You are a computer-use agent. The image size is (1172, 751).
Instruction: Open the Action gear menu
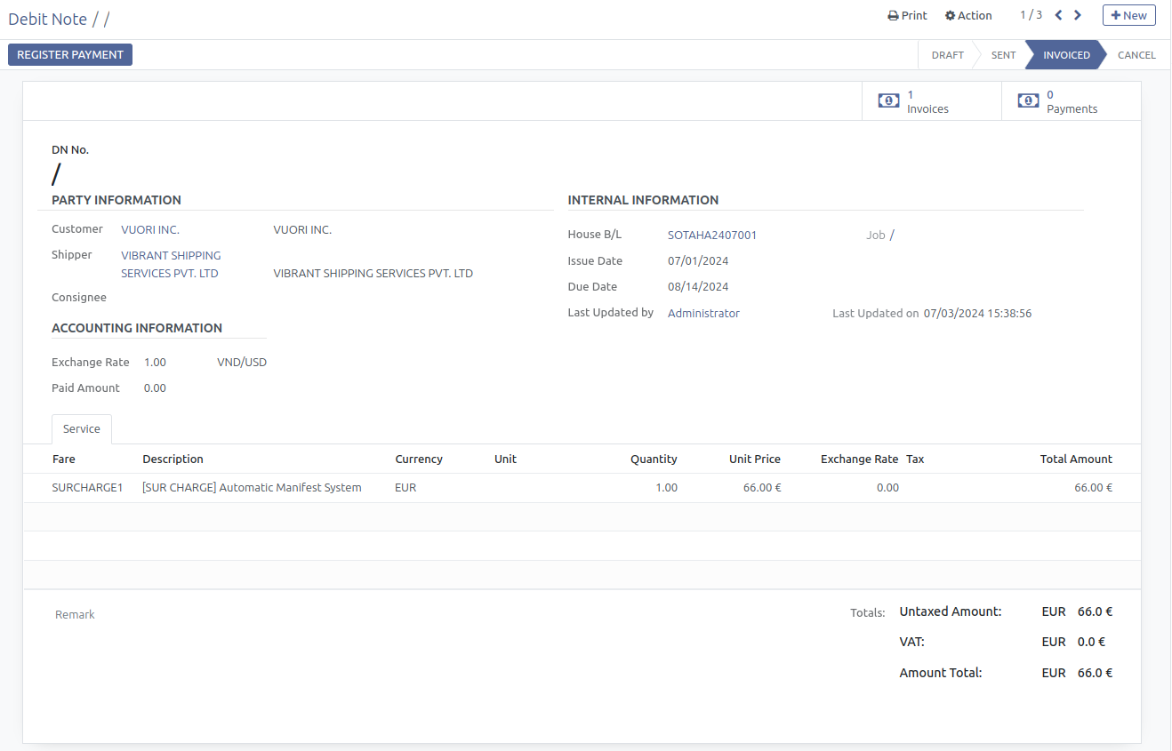pos(968,15)
